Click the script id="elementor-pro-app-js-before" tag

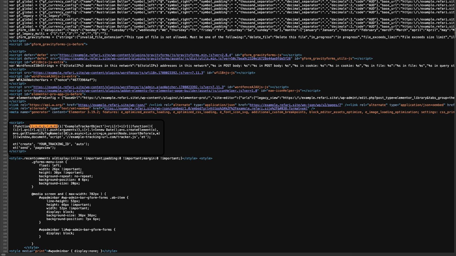pos(47,94)
